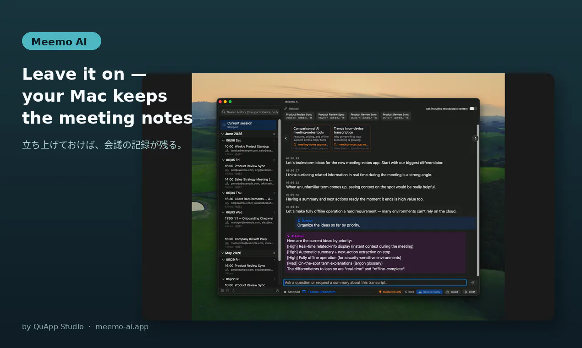Image resolution: width=582 pixels, height=348 pixels.
Task: Open the 1:1 Onboarding Check-in entry
Action: (249, 222)
